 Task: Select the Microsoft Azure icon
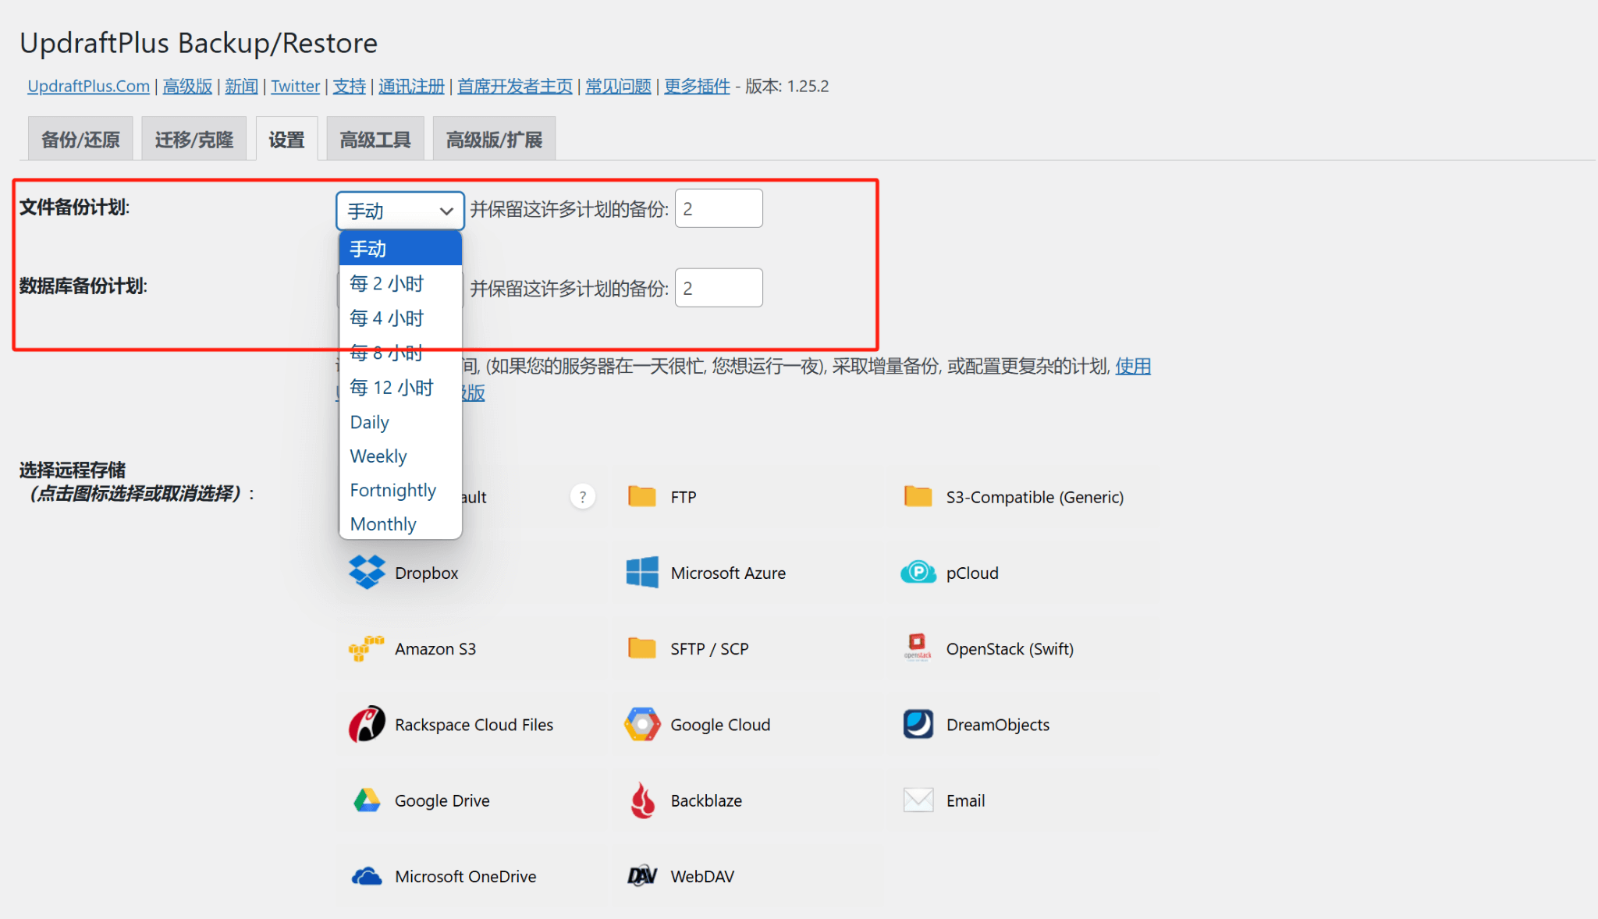[642, 573]
